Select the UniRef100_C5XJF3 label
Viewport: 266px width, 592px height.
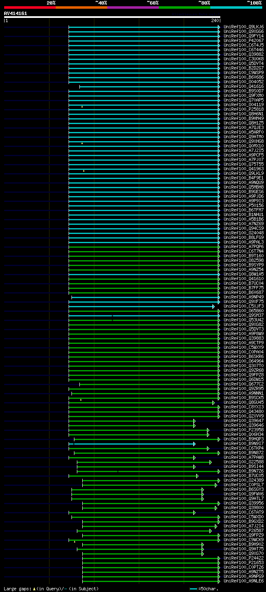click(x=244, y=306)
